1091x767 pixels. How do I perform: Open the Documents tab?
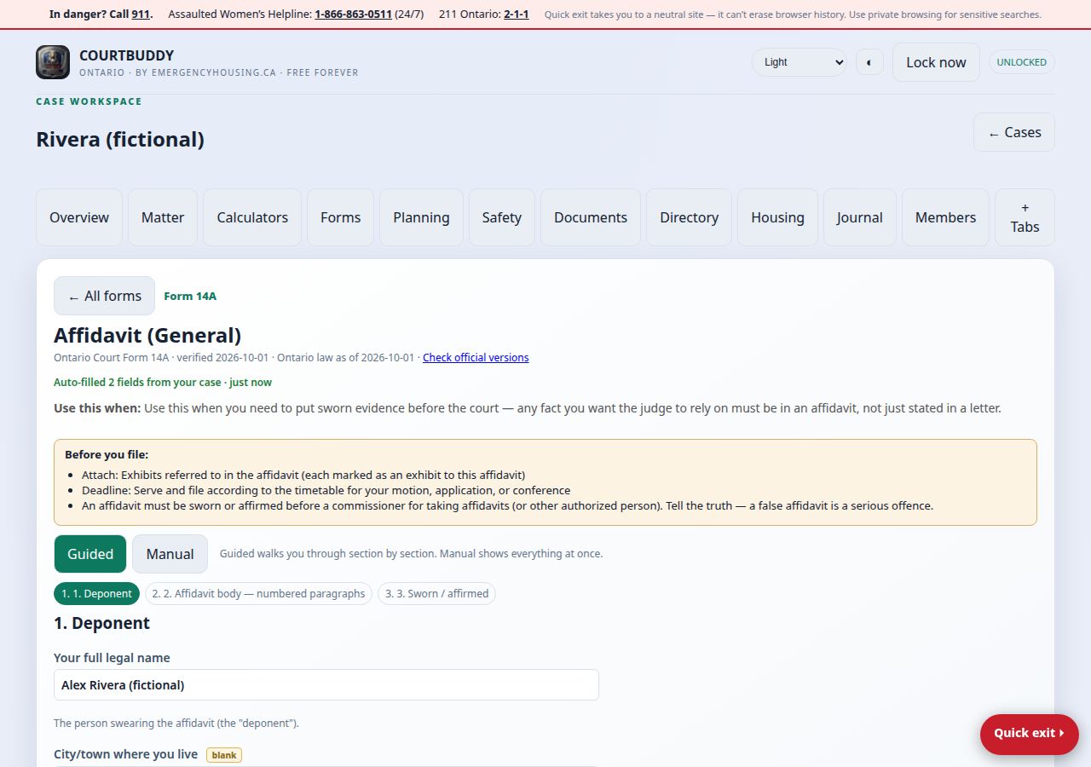pos(591,217)
